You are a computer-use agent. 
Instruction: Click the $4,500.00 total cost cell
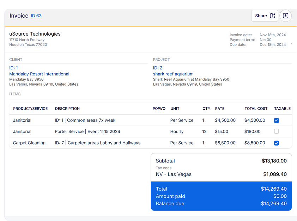pyautogui.click(x=255, y=120)
